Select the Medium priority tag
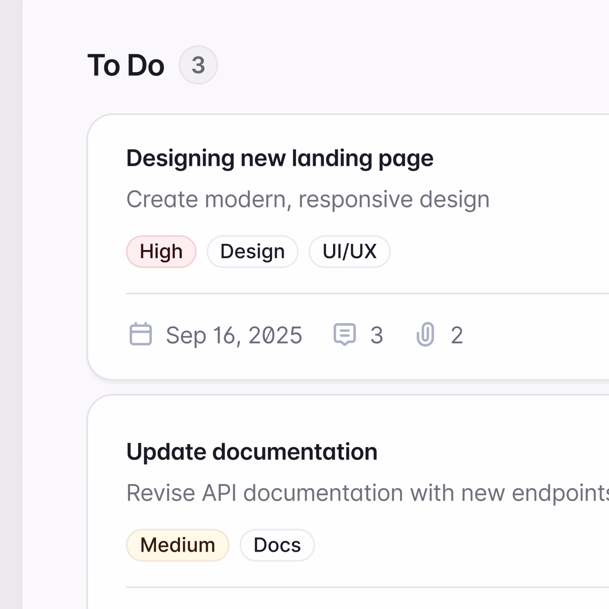 (x=177, y=545)
